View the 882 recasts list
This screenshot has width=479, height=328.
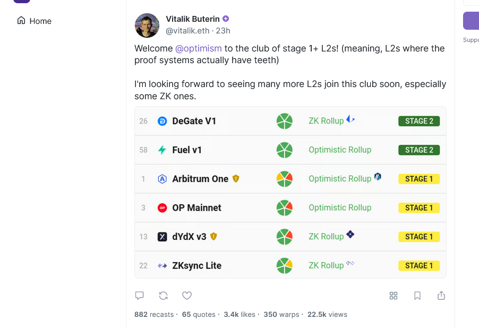click(x=154, y=314)
